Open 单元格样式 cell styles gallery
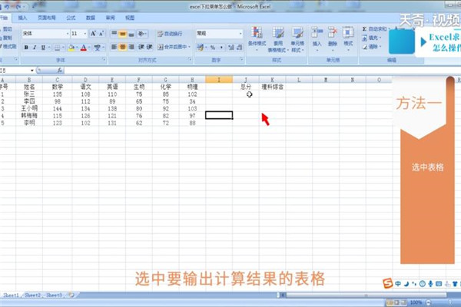Viewport: 461px width, 307px height. click(x=297, y=39)
